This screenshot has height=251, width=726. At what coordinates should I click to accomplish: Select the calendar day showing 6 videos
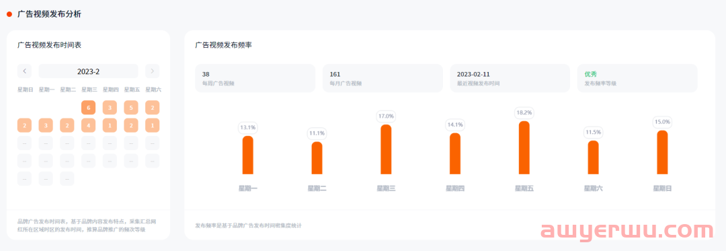(x=89, y=108)
